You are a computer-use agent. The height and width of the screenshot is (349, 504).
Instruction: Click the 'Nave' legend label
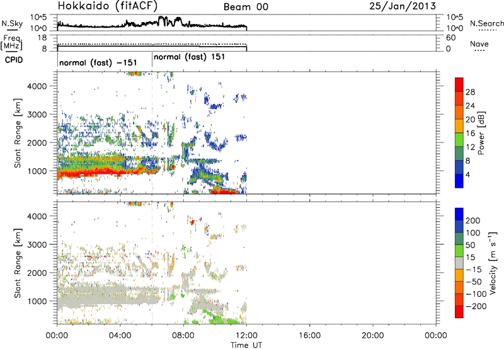point(479,43)
